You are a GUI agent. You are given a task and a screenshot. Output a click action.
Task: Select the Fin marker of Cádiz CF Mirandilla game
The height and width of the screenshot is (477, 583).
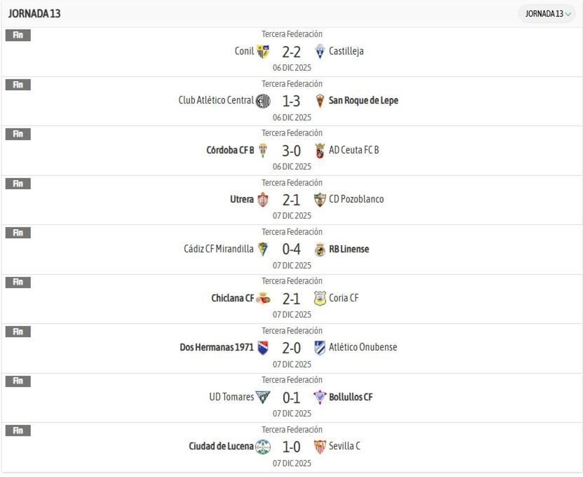[x=17, y=232]
